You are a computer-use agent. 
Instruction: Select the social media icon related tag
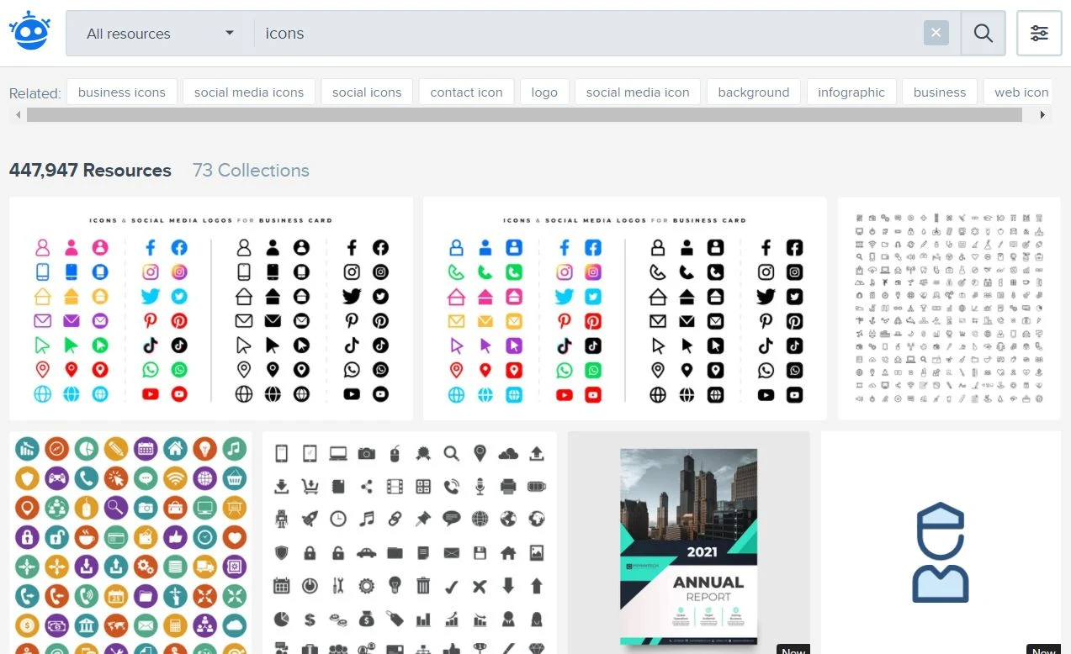pyautogui.click(x=638, y=92)
